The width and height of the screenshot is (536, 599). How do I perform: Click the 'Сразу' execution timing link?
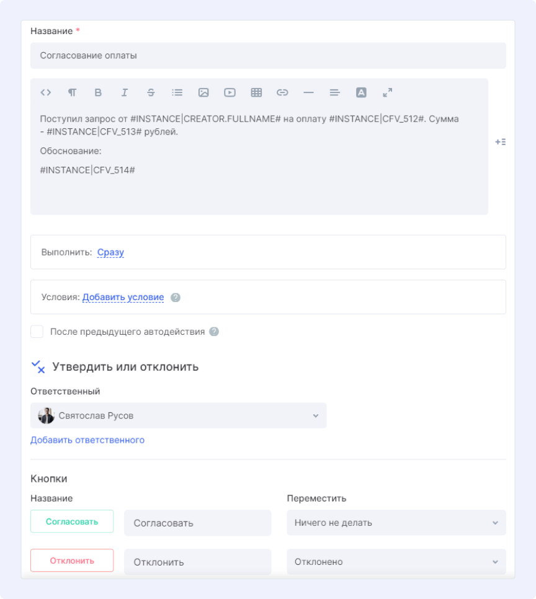pyautogui.click(x=110, y=252)
